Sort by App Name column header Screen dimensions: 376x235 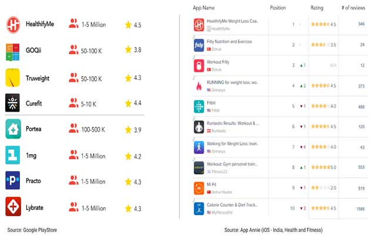203,8
